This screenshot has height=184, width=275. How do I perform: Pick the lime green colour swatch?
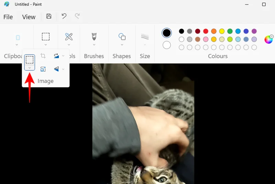230,39
